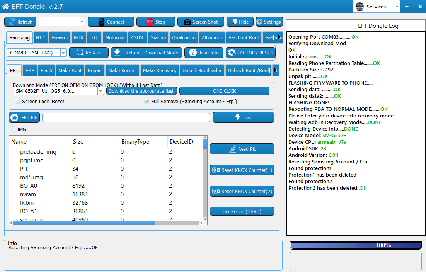Click the .EFT file path input field
Viewport: 426px width, 272px height.
pos(126,117)
